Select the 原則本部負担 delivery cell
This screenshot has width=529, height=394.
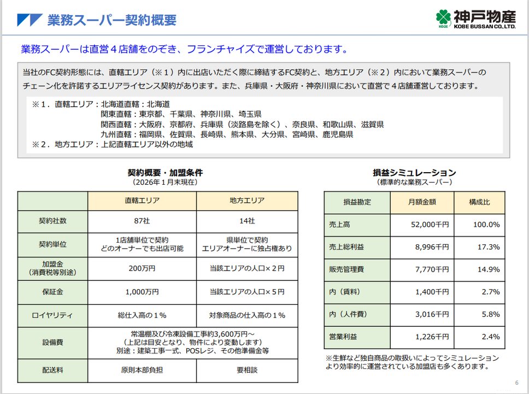[x=142, y=370]
